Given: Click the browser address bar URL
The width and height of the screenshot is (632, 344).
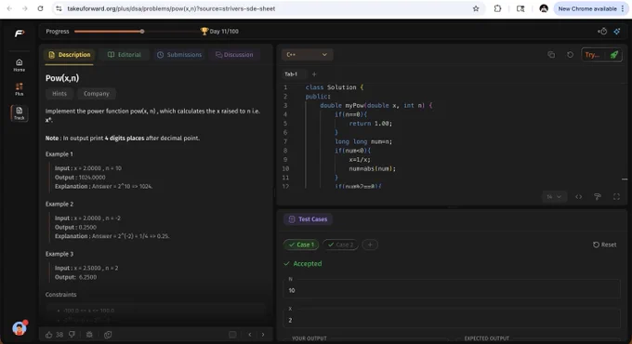Looking at the screenshot, I should [171, 8].
